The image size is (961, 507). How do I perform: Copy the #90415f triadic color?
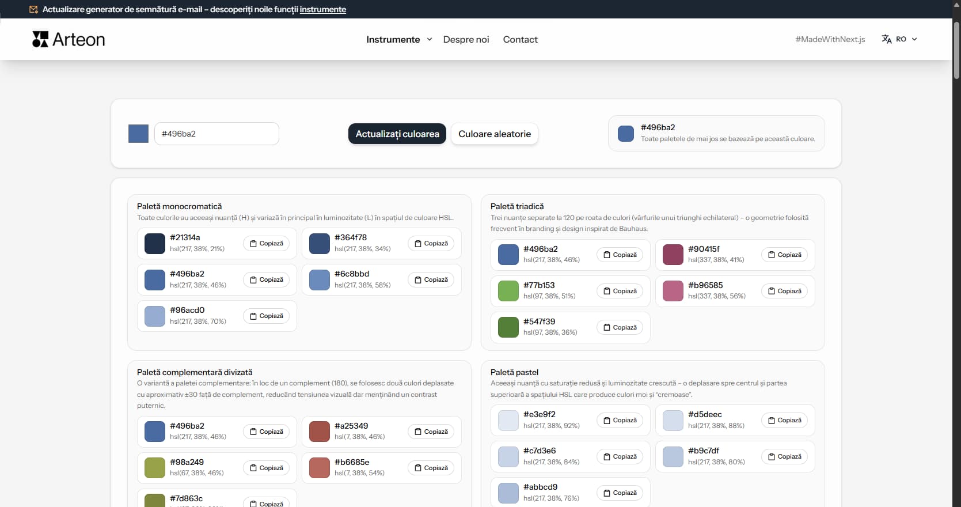(784, 255)
